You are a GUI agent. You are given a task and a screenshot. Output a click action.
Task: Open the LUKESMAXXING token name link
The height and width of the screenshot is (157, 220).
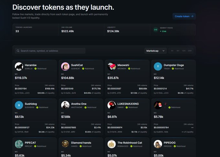coord(128,104)
